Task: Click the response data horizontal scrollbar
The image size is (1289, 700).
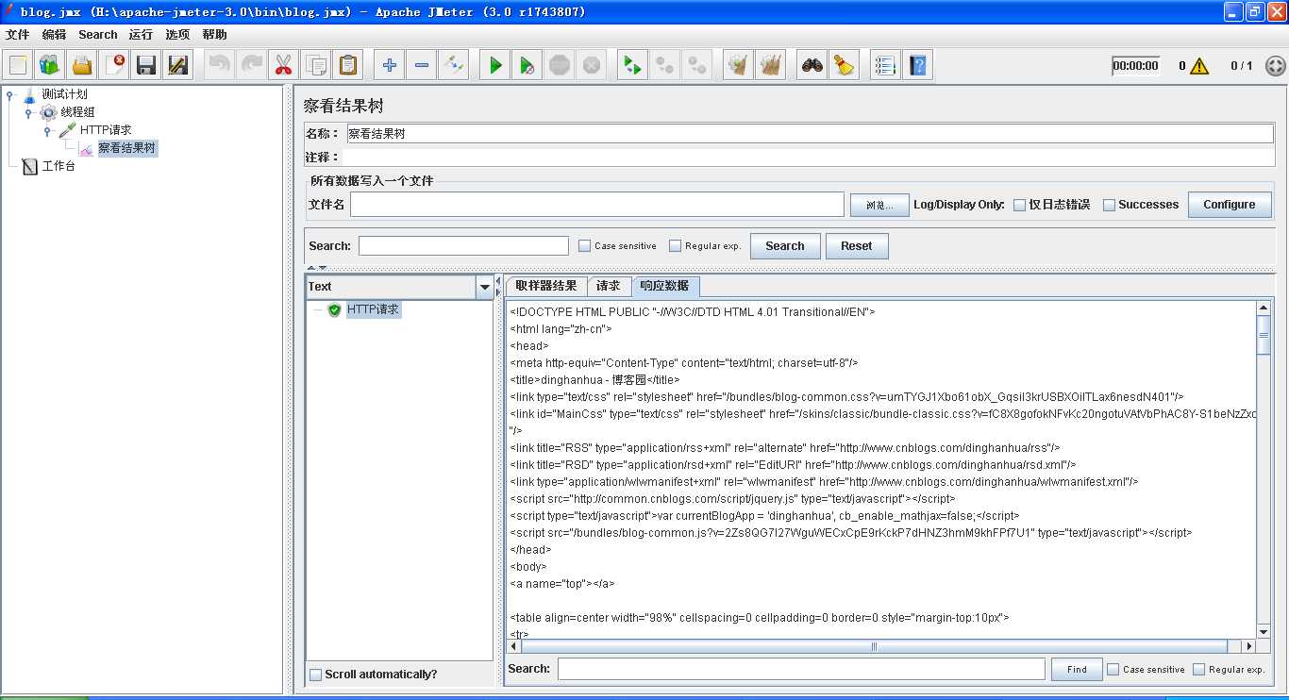Action: click(x=874, y=647)
